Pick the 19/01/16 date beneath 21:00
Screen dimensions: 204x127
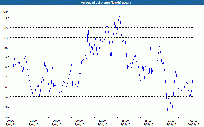171,124
